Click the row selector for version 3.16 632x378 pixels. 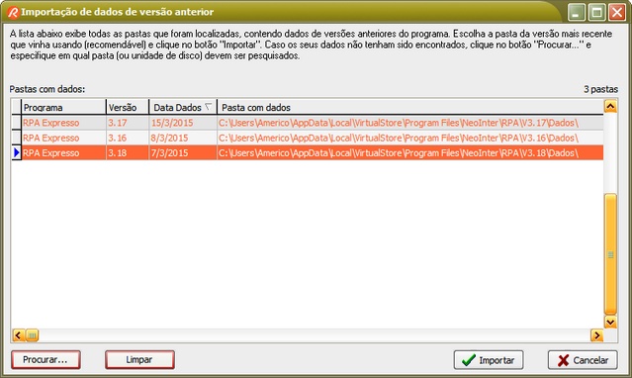point(16,138)
